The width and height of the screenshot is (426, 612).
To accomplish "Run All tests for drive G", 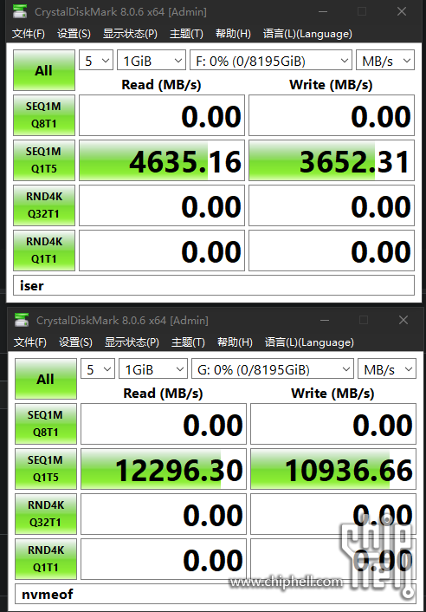I will pos(46,379).
